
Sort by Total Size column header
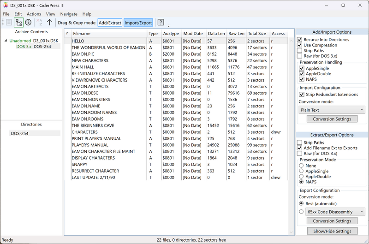click(x=257, y=33)
